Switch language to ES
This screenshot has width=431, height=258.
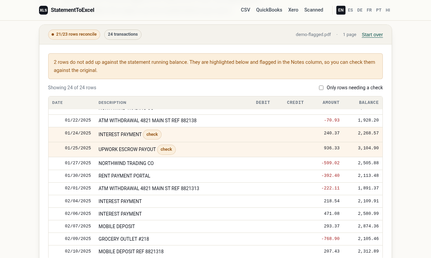tap(350, 10)
